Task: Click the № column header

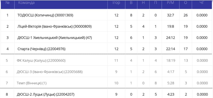Action: pyautogui.click(x=7, y=3)
